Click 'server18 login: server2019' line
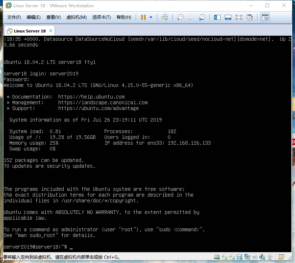Image resolution: width=295 pixels, height=263 pixels. (x=41, y=74)
